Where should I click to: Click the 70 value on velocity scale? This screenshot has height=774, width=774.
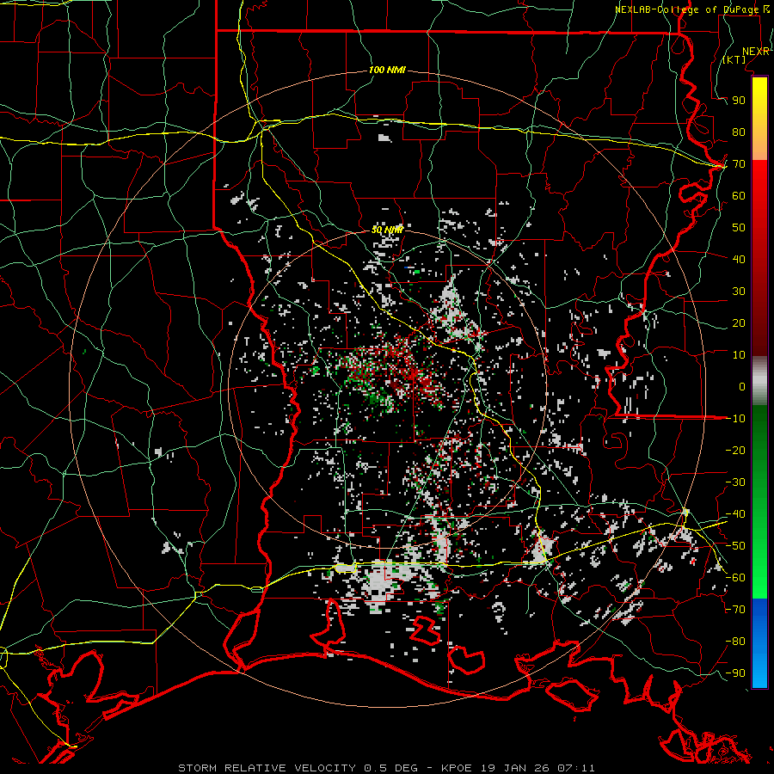[739, 164]
